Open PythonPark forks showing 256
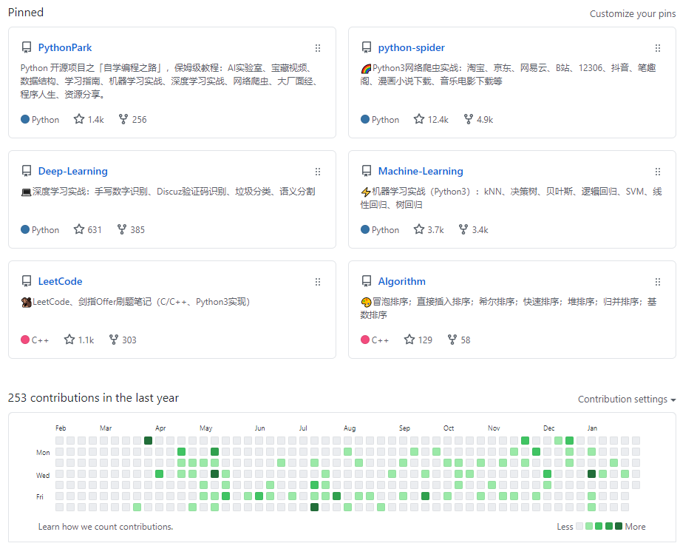This screenshot has height=546, width=680. pos(133,119)
